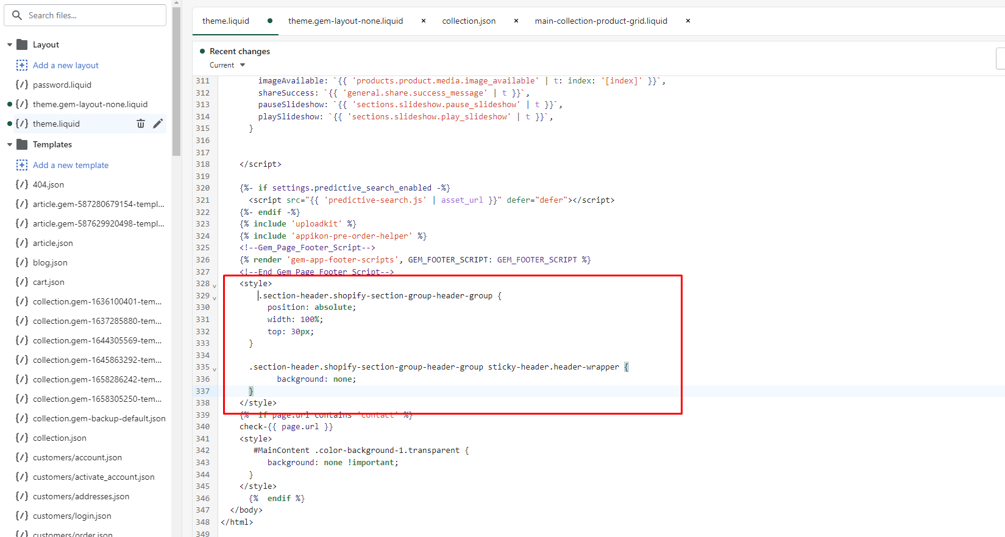Click the article.gem-587629920498 file icon
This screenshot has width=1005, height=537.
point(22,223)
